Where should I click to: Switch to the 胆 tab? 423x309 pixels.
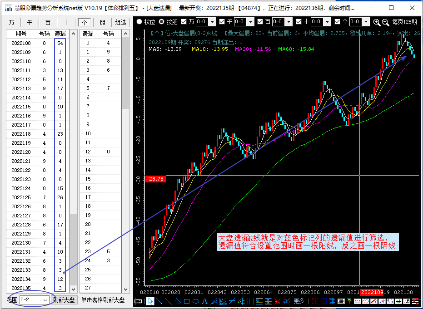click(102, 22)
